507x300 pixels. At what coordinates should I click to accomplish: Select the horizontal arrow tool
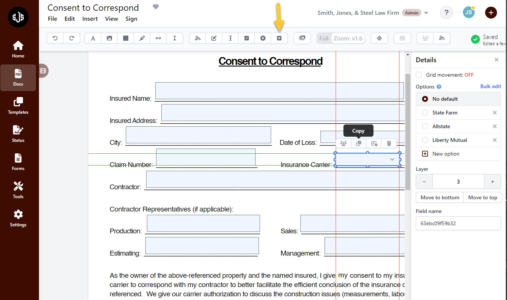coord(158,38)
